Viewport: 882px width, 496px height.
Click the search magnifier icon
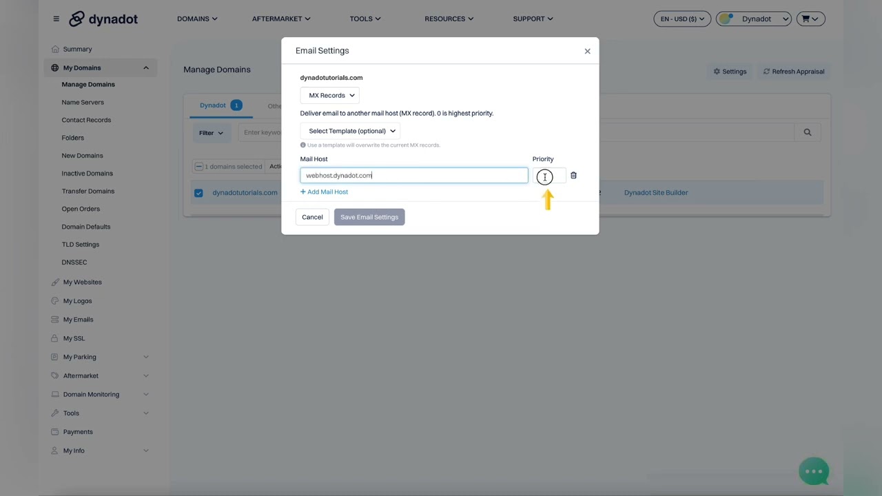click(x=807, y=132)
